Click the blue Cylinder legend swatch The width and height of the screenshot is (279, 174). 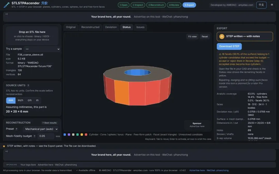click(65, 135)
